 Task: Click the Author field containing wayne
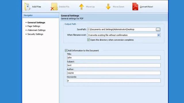[x=114, y=73]
